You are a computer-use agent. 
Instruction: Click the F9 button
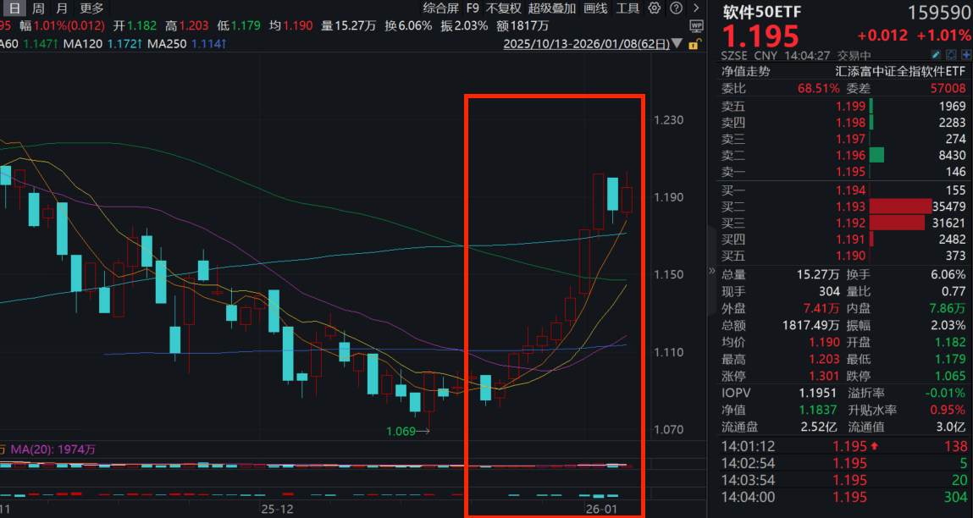pos(473,8)
